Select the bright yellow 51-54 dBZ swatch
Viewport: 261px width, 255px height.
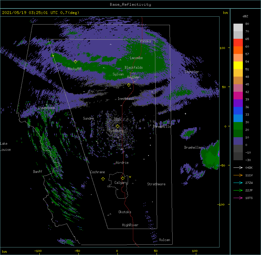tap(238, 65)
